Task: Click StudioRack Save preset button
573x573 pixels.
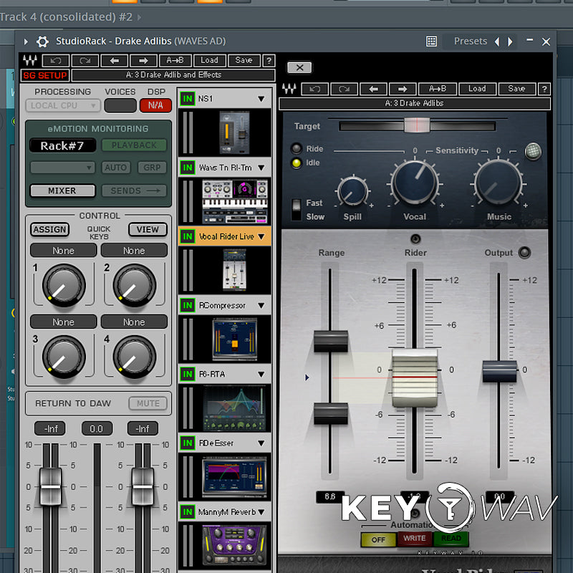Action: (244, 60)
